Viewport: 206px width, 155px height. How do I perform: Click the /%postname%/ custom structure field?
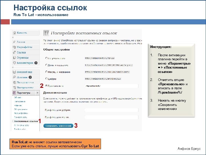pyautogui.click(x=112, y=86)
